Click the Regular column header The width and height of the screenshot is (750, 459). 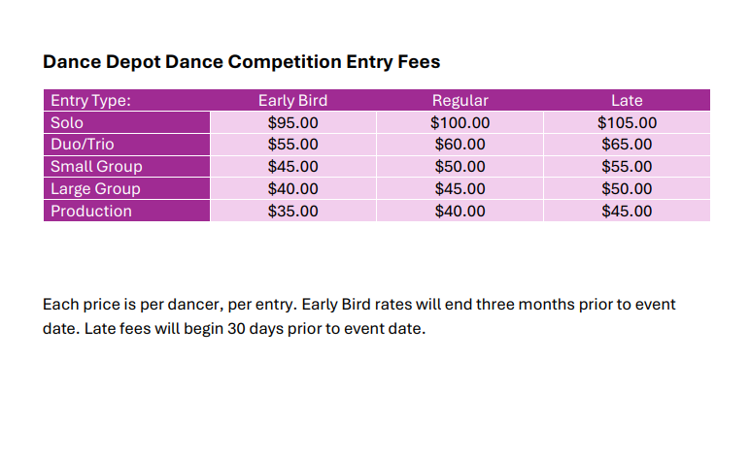tap(460, 101)
